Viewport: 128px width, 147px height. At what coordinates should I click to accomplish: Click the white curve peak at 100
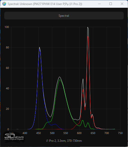[x=88, y=27]
